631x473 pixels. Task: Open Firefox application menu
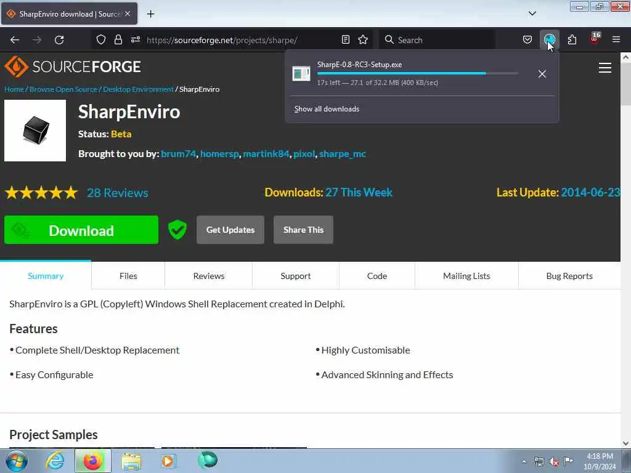pos(616,39)
